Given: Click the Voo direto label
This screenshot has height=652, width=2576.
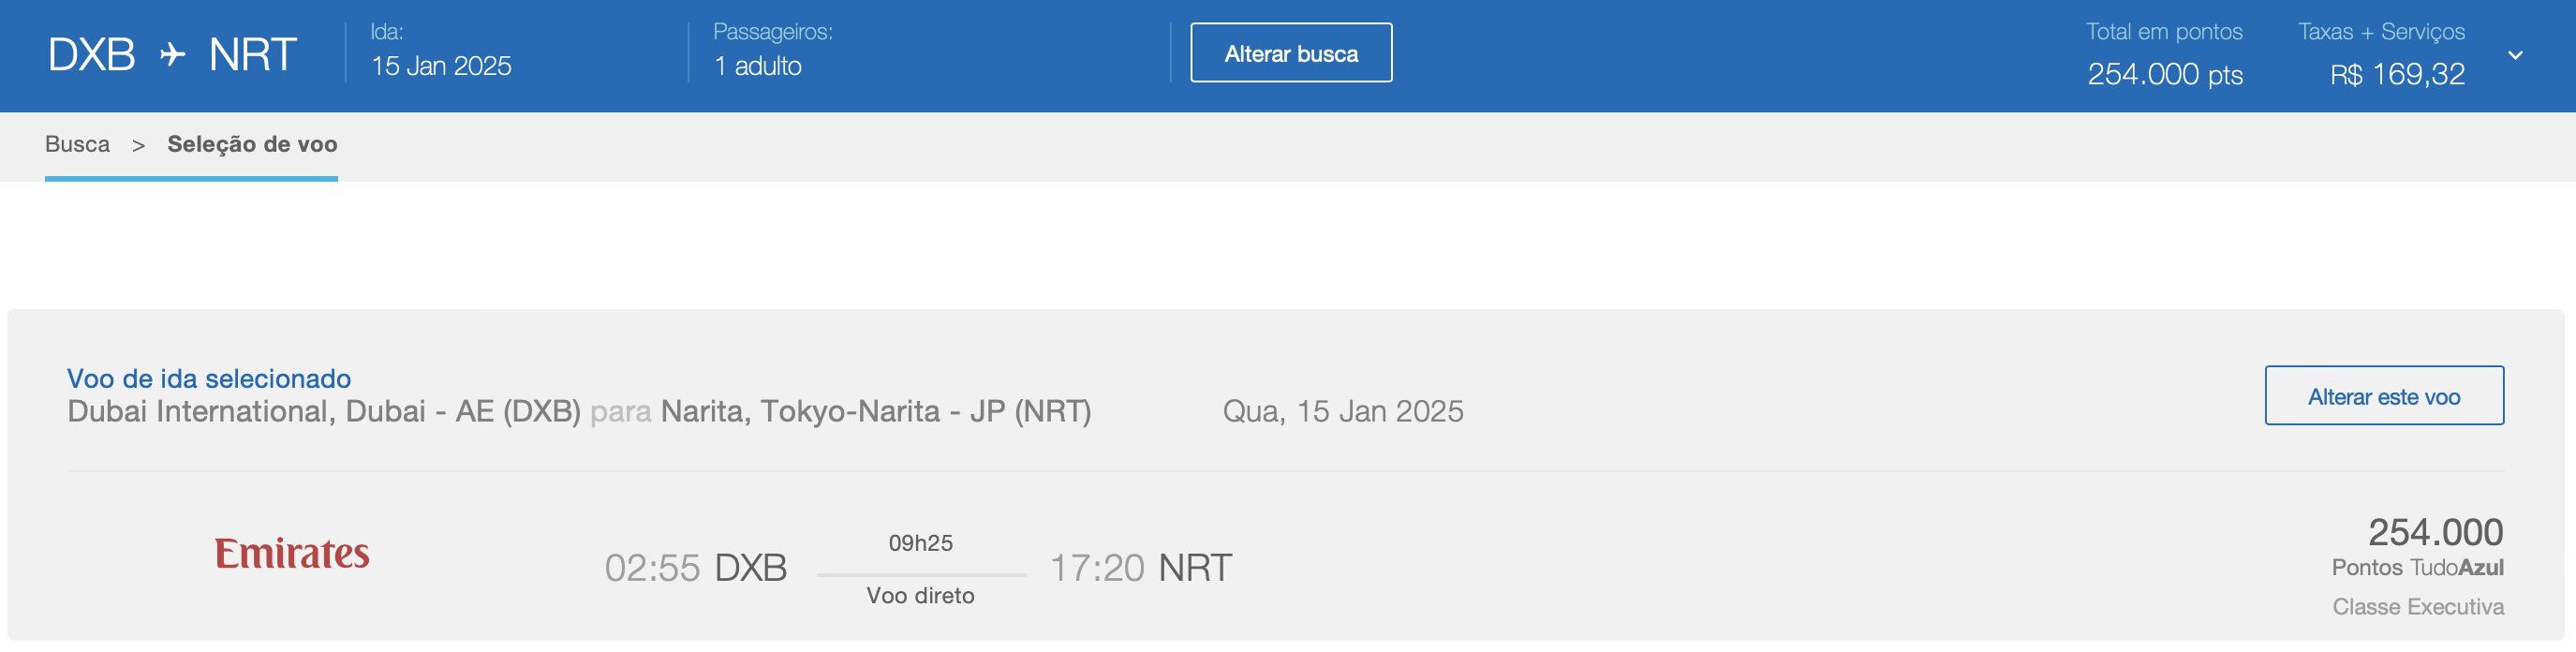Looking at the screenshot, I should (x=920, y=596).
